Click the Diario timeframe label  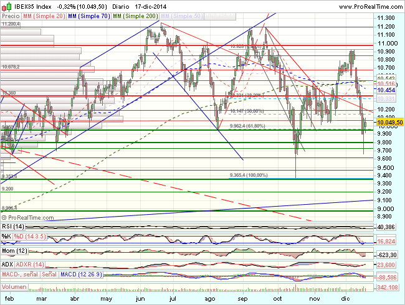coord(121,7)
